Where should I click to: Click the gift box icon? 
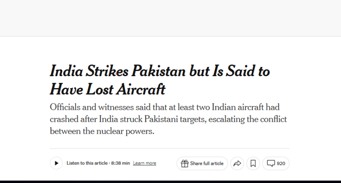pyautogui.click(x=185, y=163)
